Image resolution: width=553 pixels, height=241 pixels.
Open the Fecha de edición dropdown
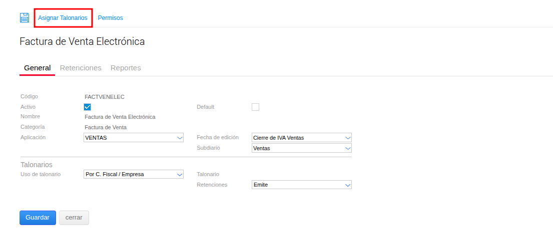[301, 138]
